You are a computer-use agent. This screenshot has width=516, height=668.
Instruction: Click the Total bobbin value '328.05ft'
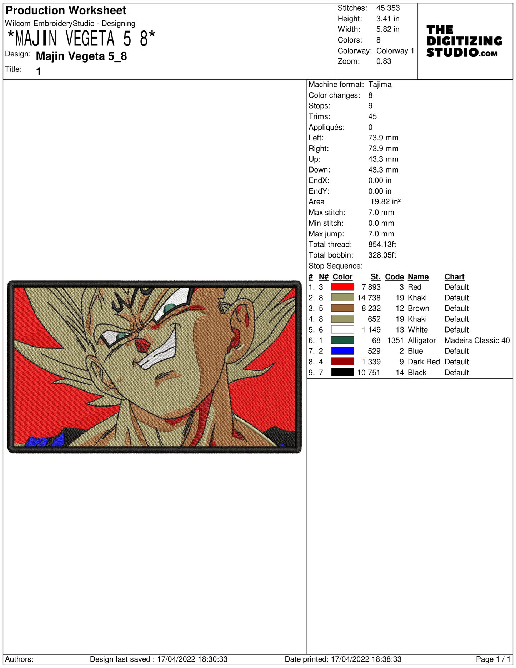pos(382,255)
